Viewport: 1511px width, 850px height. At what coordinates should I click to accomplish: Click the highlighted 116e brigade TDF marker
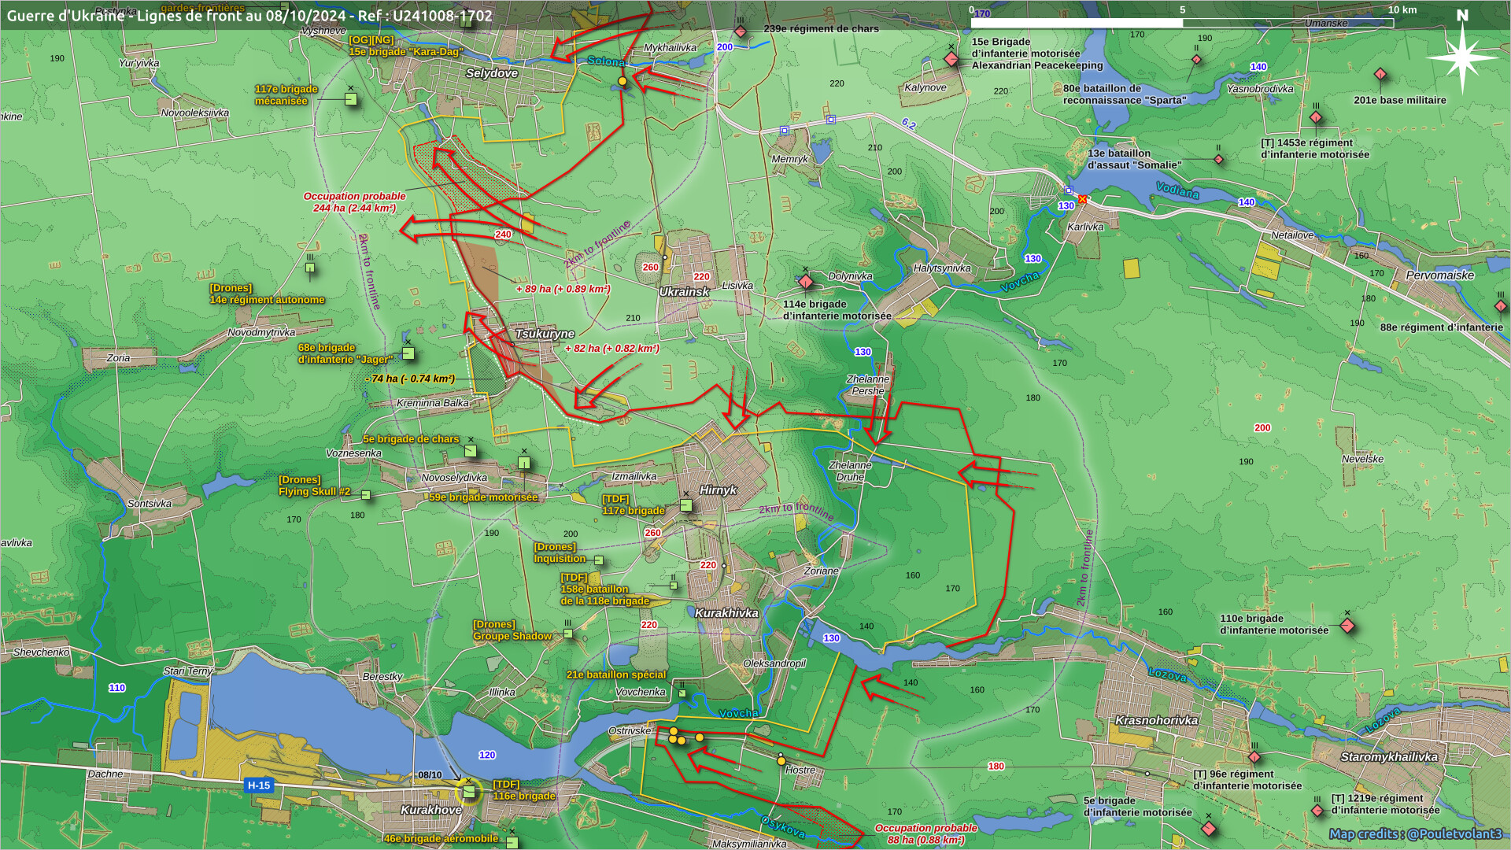tap(469, 791)
